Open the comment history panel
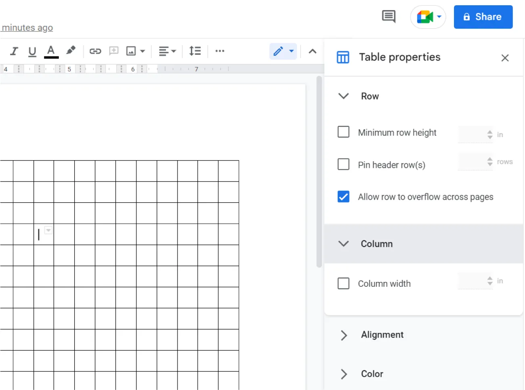 [x=388, y=17]
